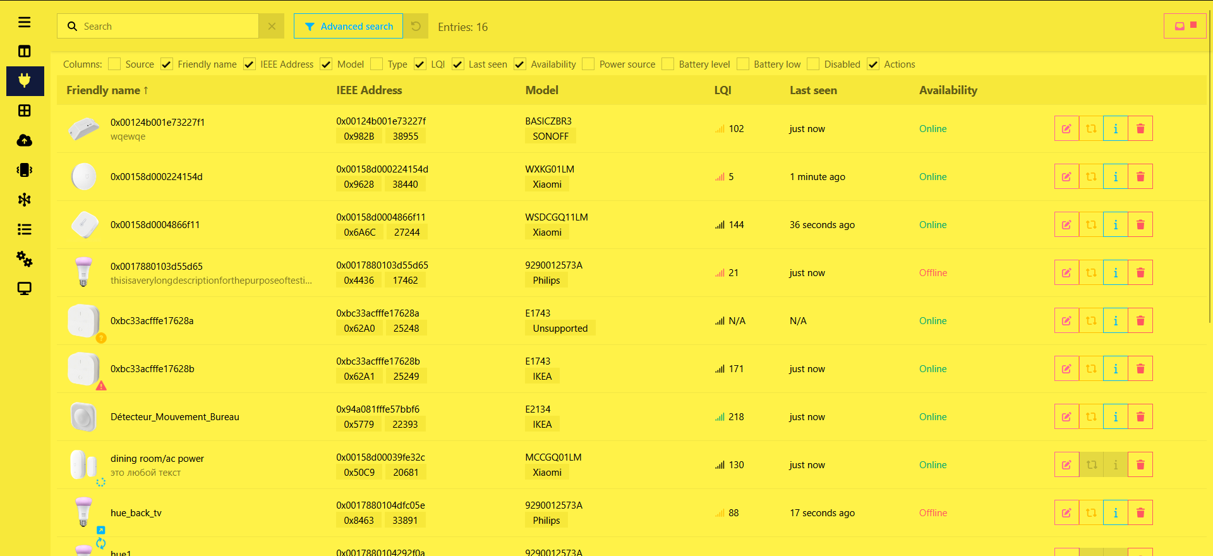Viewport: 1213px width, 556px height.
Task: Delete the 0x0017880103d55d65 device
Action: click(x=1140, y=272)
